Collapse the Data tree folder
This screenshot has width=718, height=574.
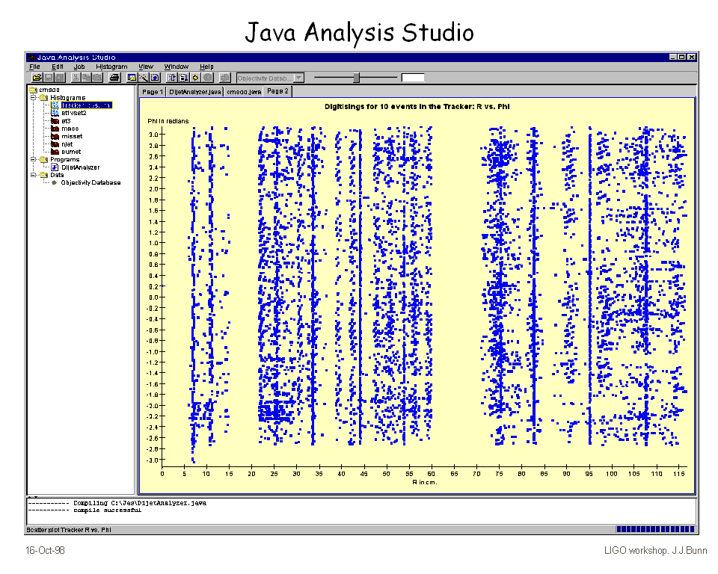(34, 175)
